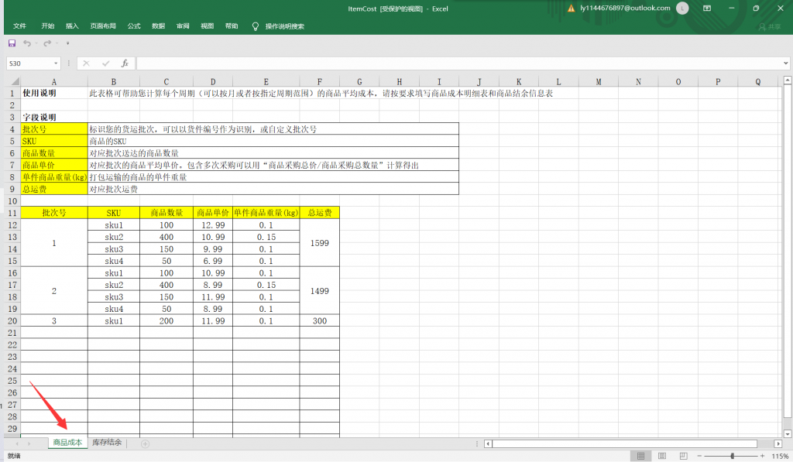This screenshot has height=462, width=793.
Task: Click the Insert Function fx icon
Action: click(x=125, y=63)
